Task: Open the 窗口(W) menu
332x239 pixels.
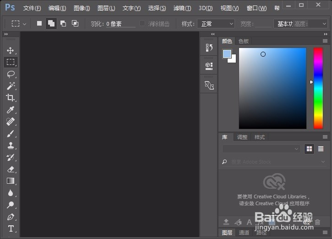Action: pyautogui.click(x=256, y=8)
